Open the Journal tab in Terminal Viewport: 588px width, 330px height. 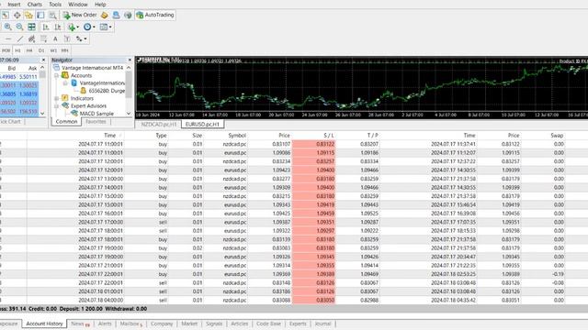[322, 324]
